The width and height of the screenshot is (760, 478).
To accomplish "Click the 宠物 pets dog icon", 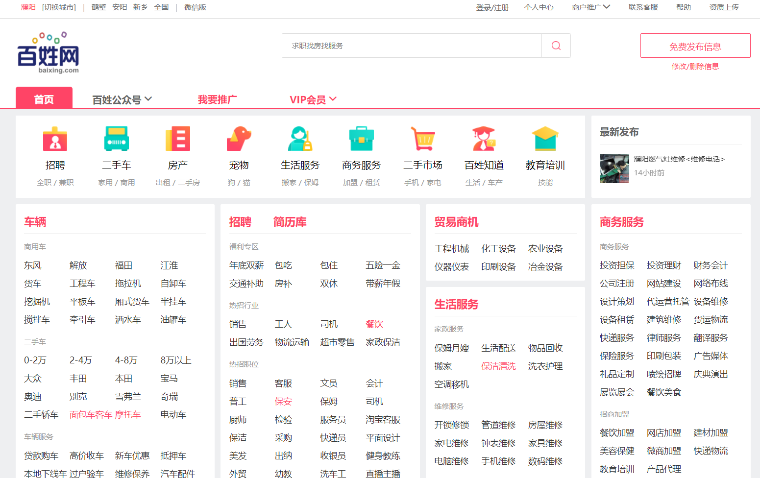I will 239,139.
